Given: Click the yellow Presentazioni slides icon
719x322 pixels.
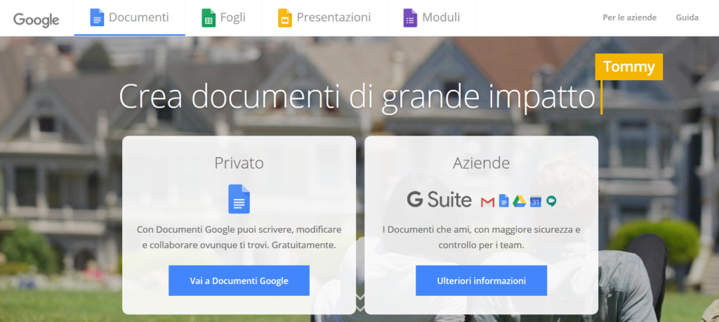Looking at the screenshot, I should click(x=285, y=18).
